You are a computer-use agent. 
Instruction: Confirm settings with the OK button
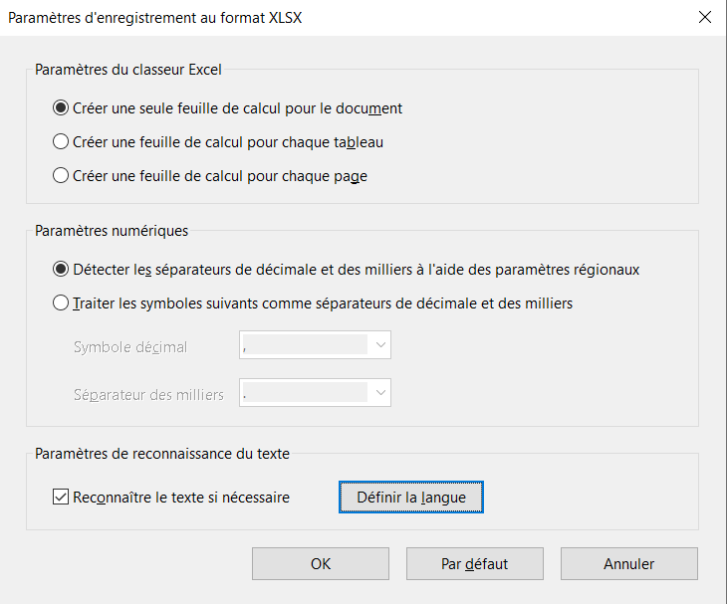pyautogui.click(x=321, y=564)
